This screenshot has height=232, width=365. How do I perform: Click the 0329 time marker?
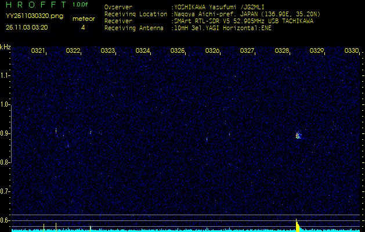[x=317, y=50]
